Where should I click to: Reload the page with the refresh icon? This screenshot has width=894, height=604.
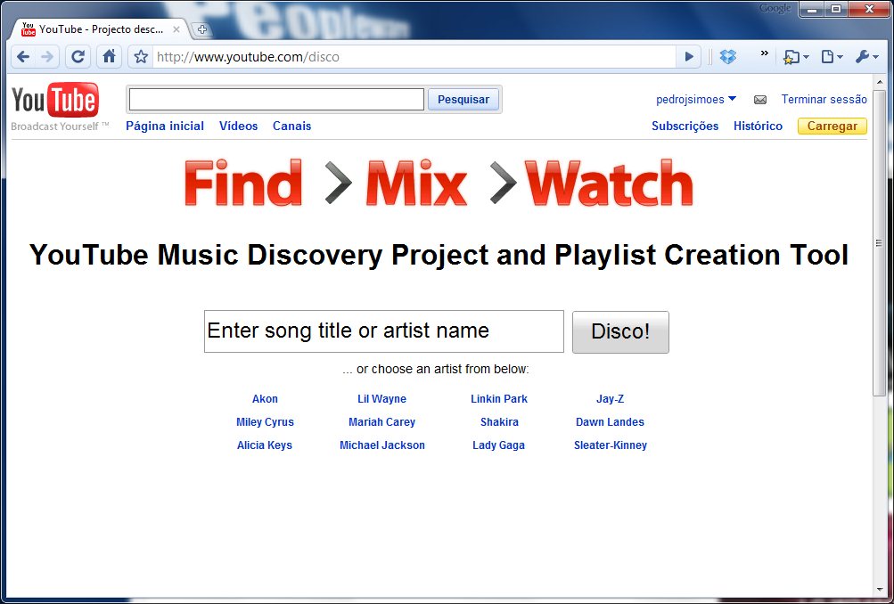(x=78, y=57)
